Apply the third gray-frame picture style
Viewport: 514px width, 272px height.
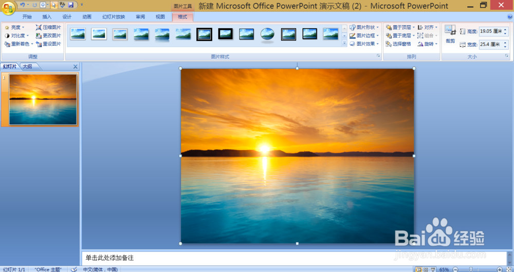[120, 34]
